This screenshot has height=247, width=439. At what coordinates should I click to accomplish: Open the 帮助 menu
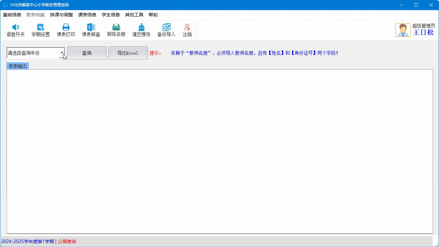pos(153,15)
